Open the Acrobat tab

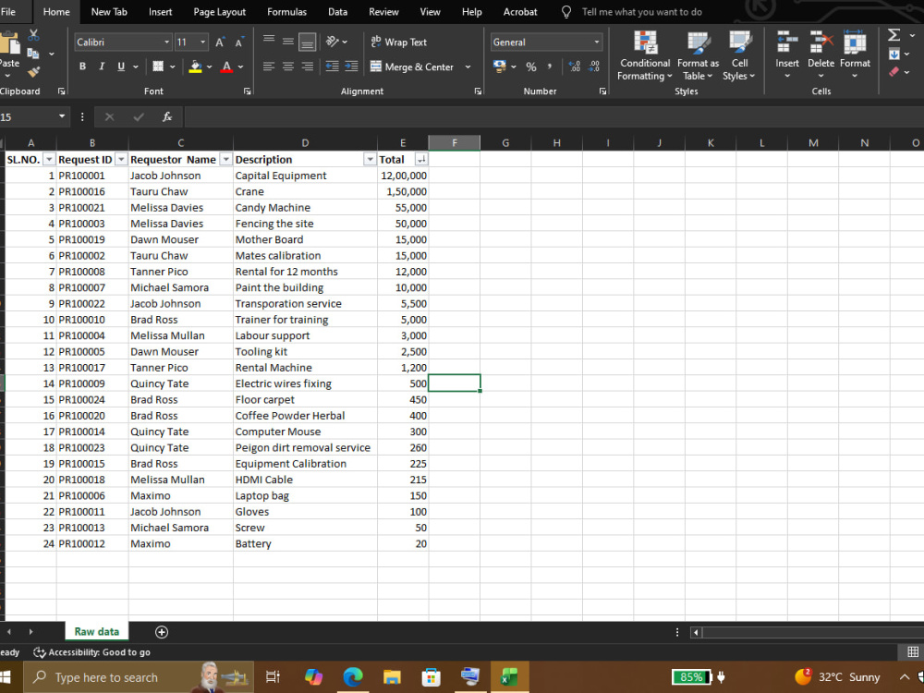[519, 12]
